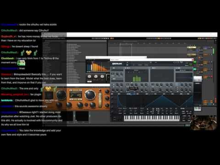
Task: Click the chat message "lmao"
Action: coord(22,68)
